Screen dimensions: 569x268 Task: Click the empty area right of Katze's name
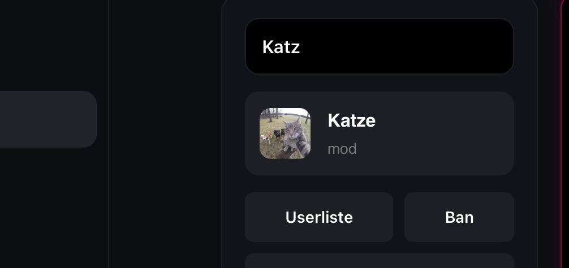pos(447,121)
